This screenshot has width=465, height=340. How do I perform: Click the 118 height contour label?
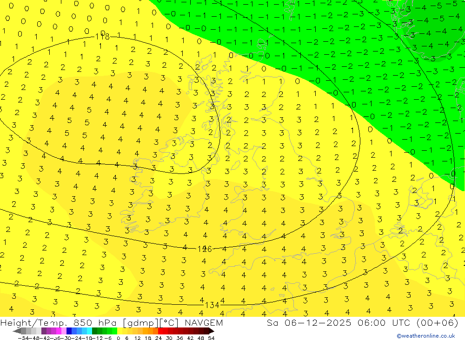[102, 37]
